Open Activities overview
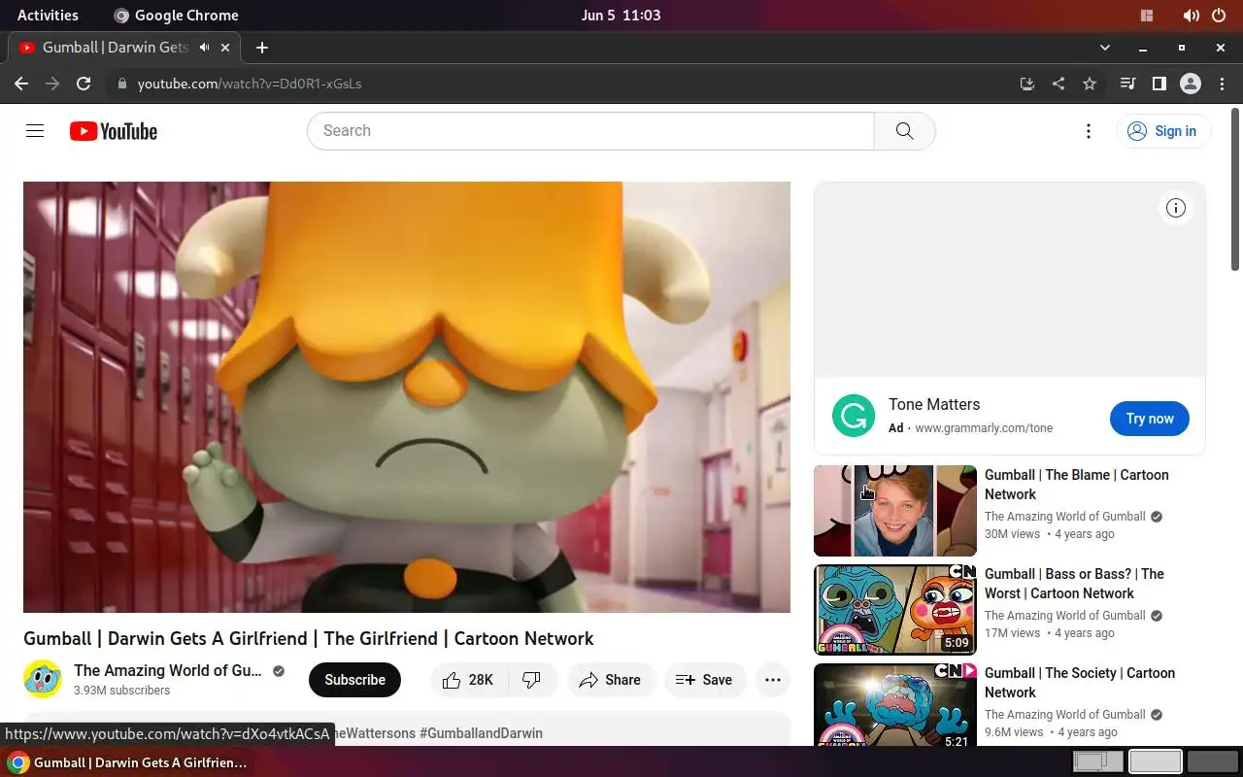1243x777 pixels. coord(48,16)
